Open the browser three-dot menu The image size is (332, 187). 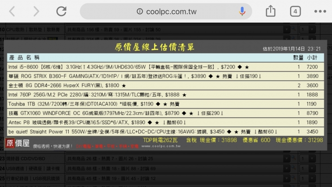click(320, 11)
